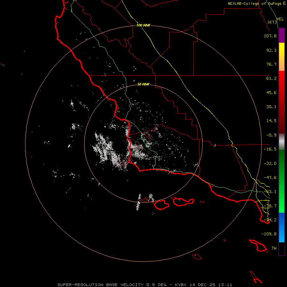Click the product title caption at bottom
The width and height of the screenshot is (287, 287).
(x=145, y=285)
